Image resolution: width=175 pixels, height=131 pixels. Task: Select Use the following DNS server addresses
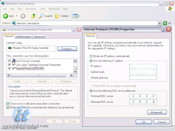click(91, 91)
